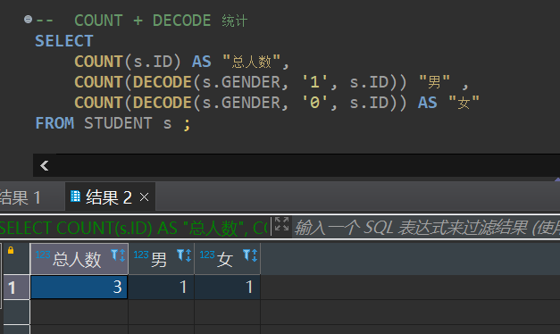
Task: Select row number 1 header
Action: pyautogui.click(x=16, y=288)
